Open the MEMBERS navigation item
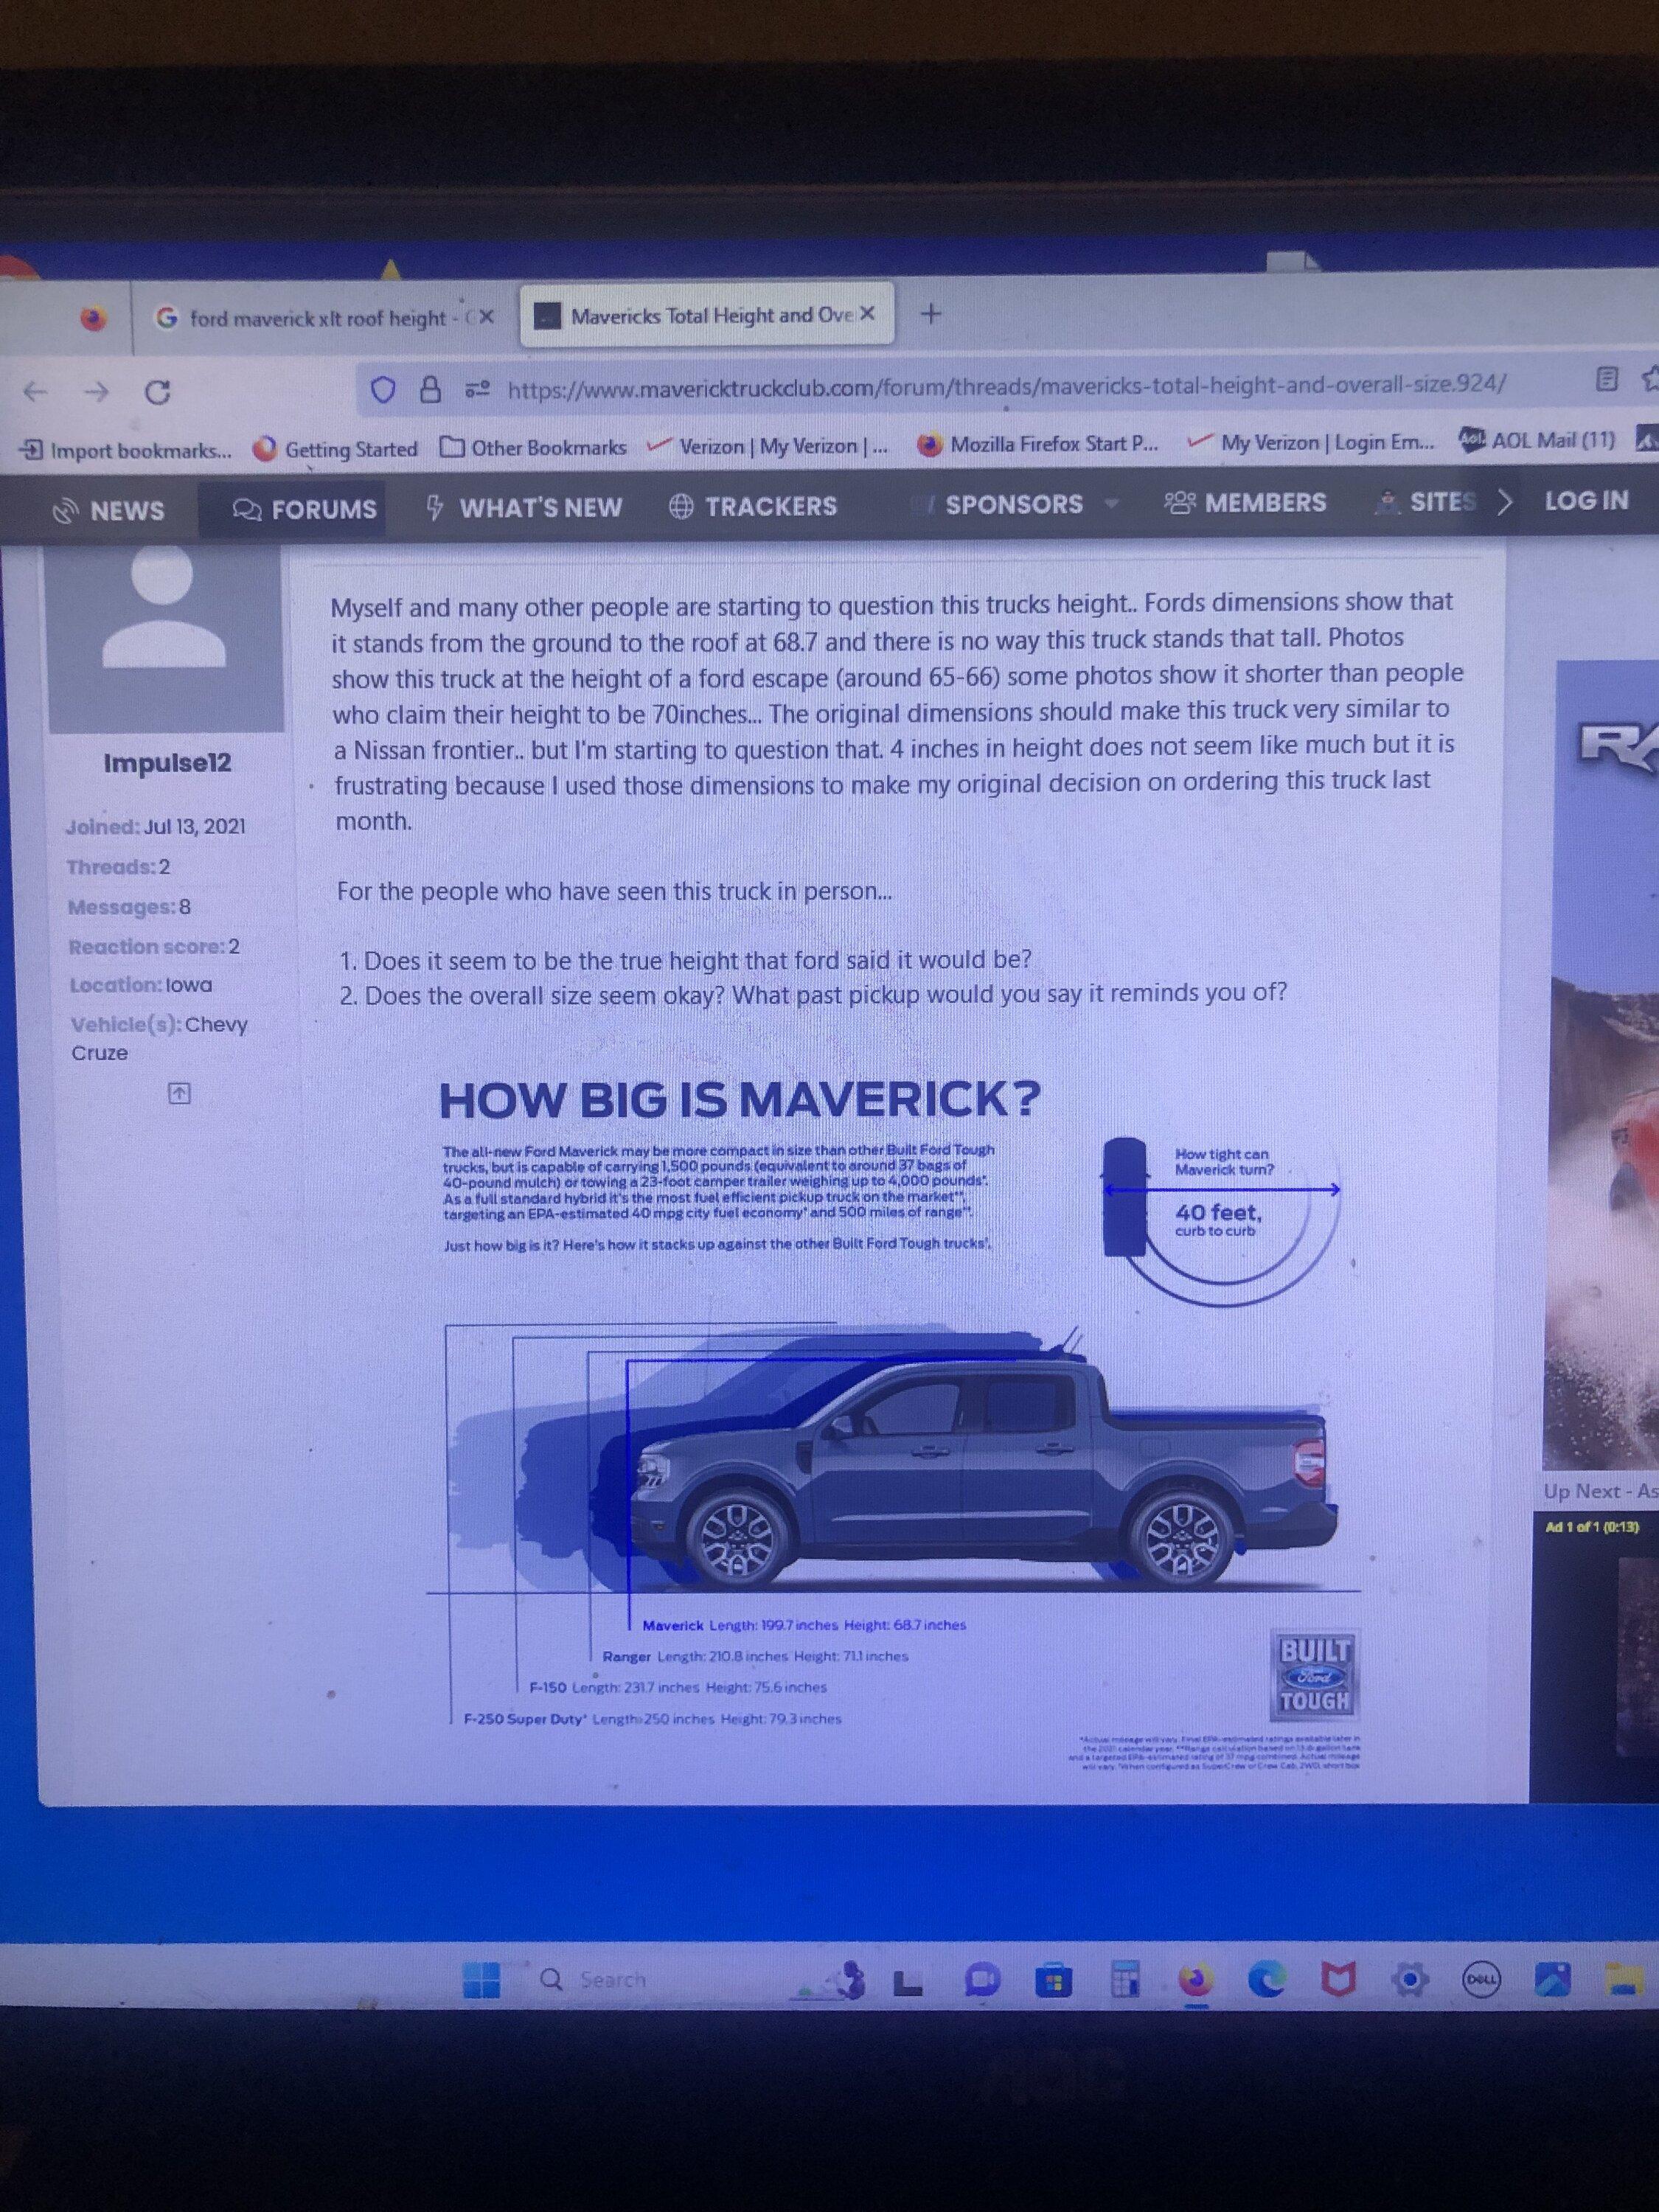The width and height of the screenshot is (1659, 2212). pyautogui.click(x=1246, y=502)
